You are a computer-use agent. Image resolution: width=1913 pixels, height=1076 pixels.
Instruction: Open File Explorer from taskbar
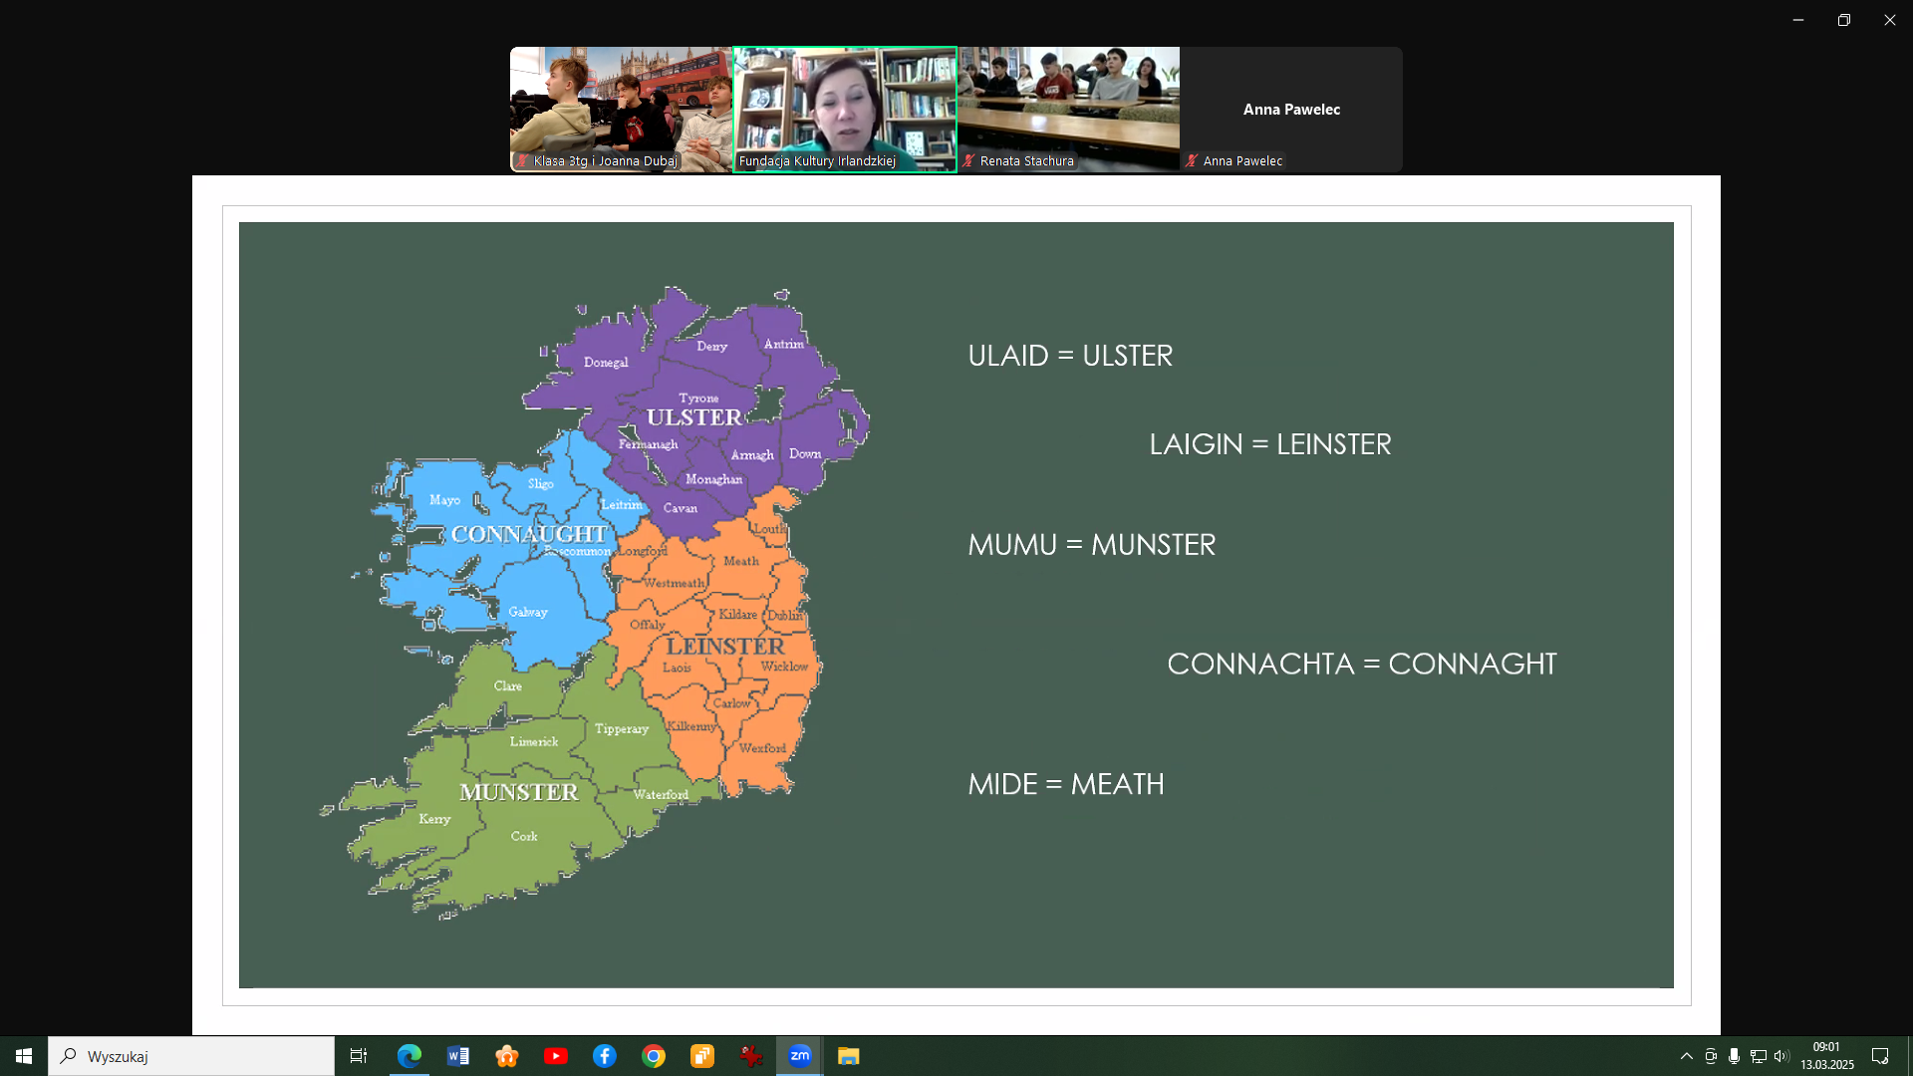849,1056
